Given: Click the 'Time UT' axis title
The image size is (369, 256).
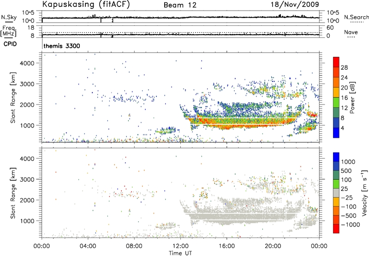Looking at the screenshot, I should [180, 253].
